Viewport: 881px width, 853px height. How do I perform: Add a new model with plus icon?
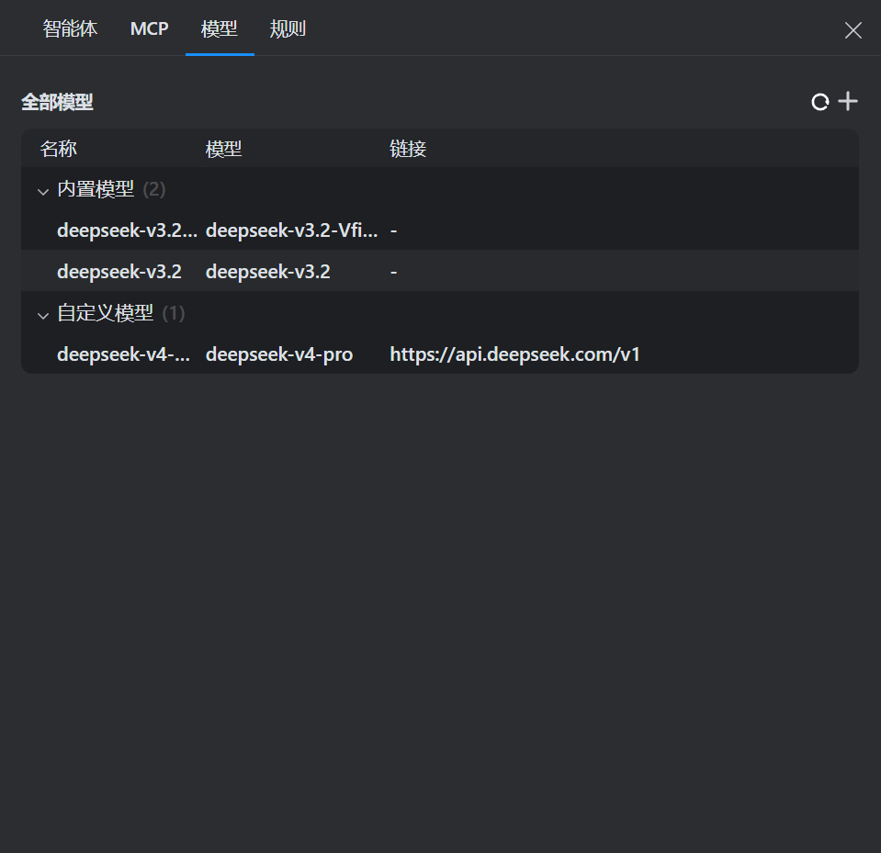point(848,101)
